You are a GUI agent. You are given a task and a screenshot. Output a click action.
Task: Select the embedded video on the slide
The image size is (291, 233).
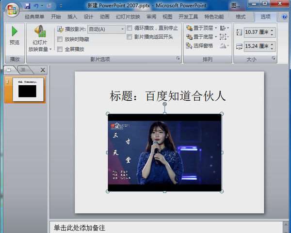click(x=164, y=153)
